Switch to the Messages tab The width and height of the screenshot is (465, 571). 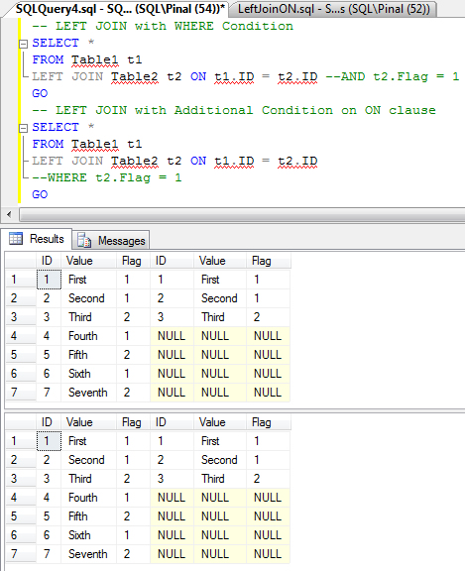coord(111,240)
